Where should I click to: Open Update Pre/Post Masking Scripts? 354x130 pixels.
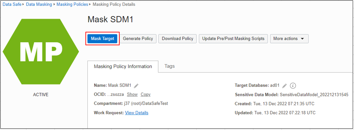pos(233,39)
